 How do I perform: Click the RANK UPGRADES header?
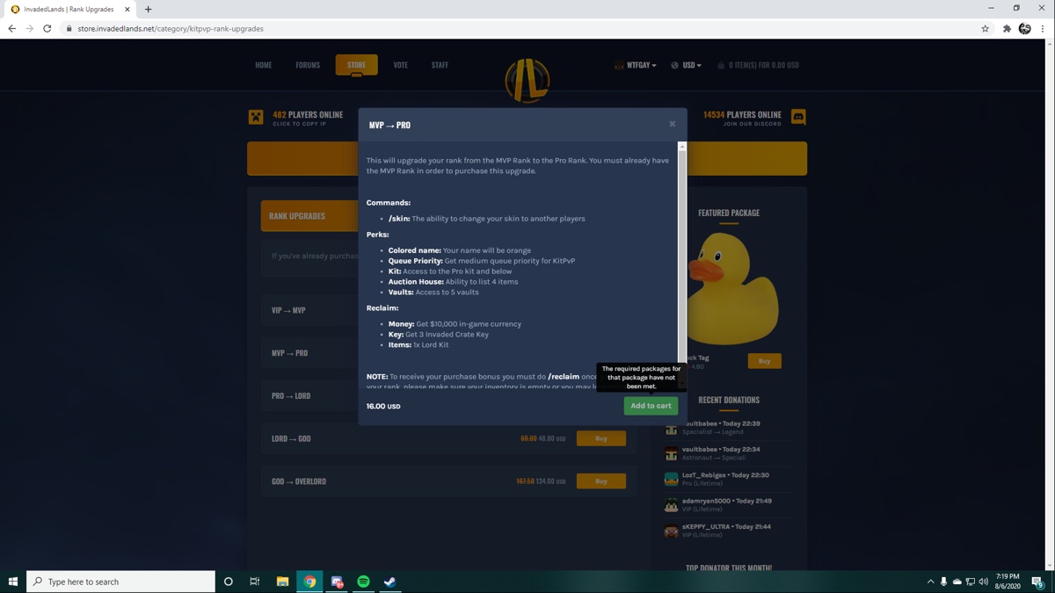pos(297,216)
